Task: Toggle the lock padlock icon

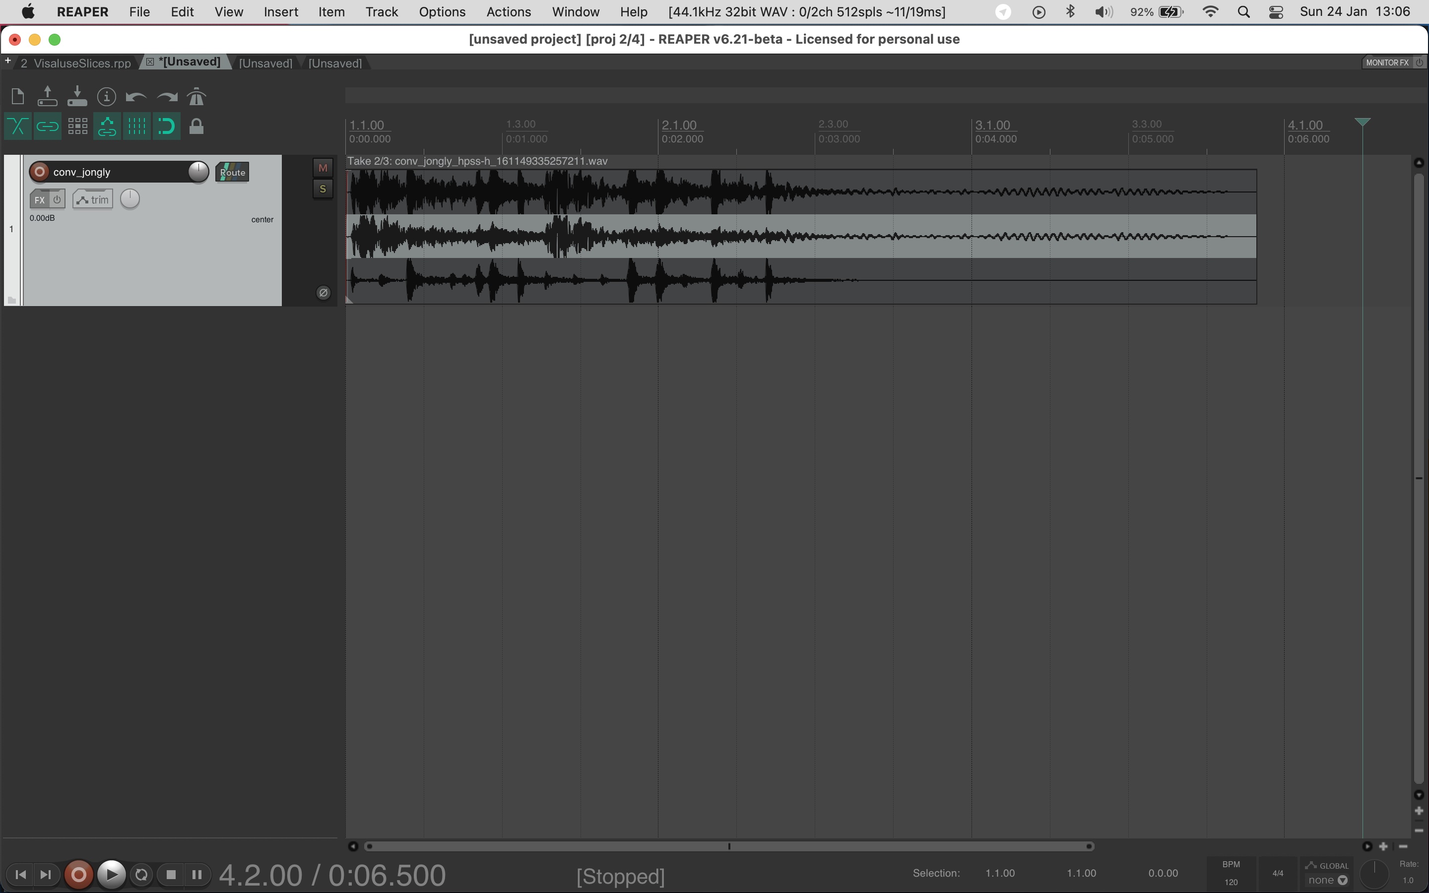Action: (196, 127)
